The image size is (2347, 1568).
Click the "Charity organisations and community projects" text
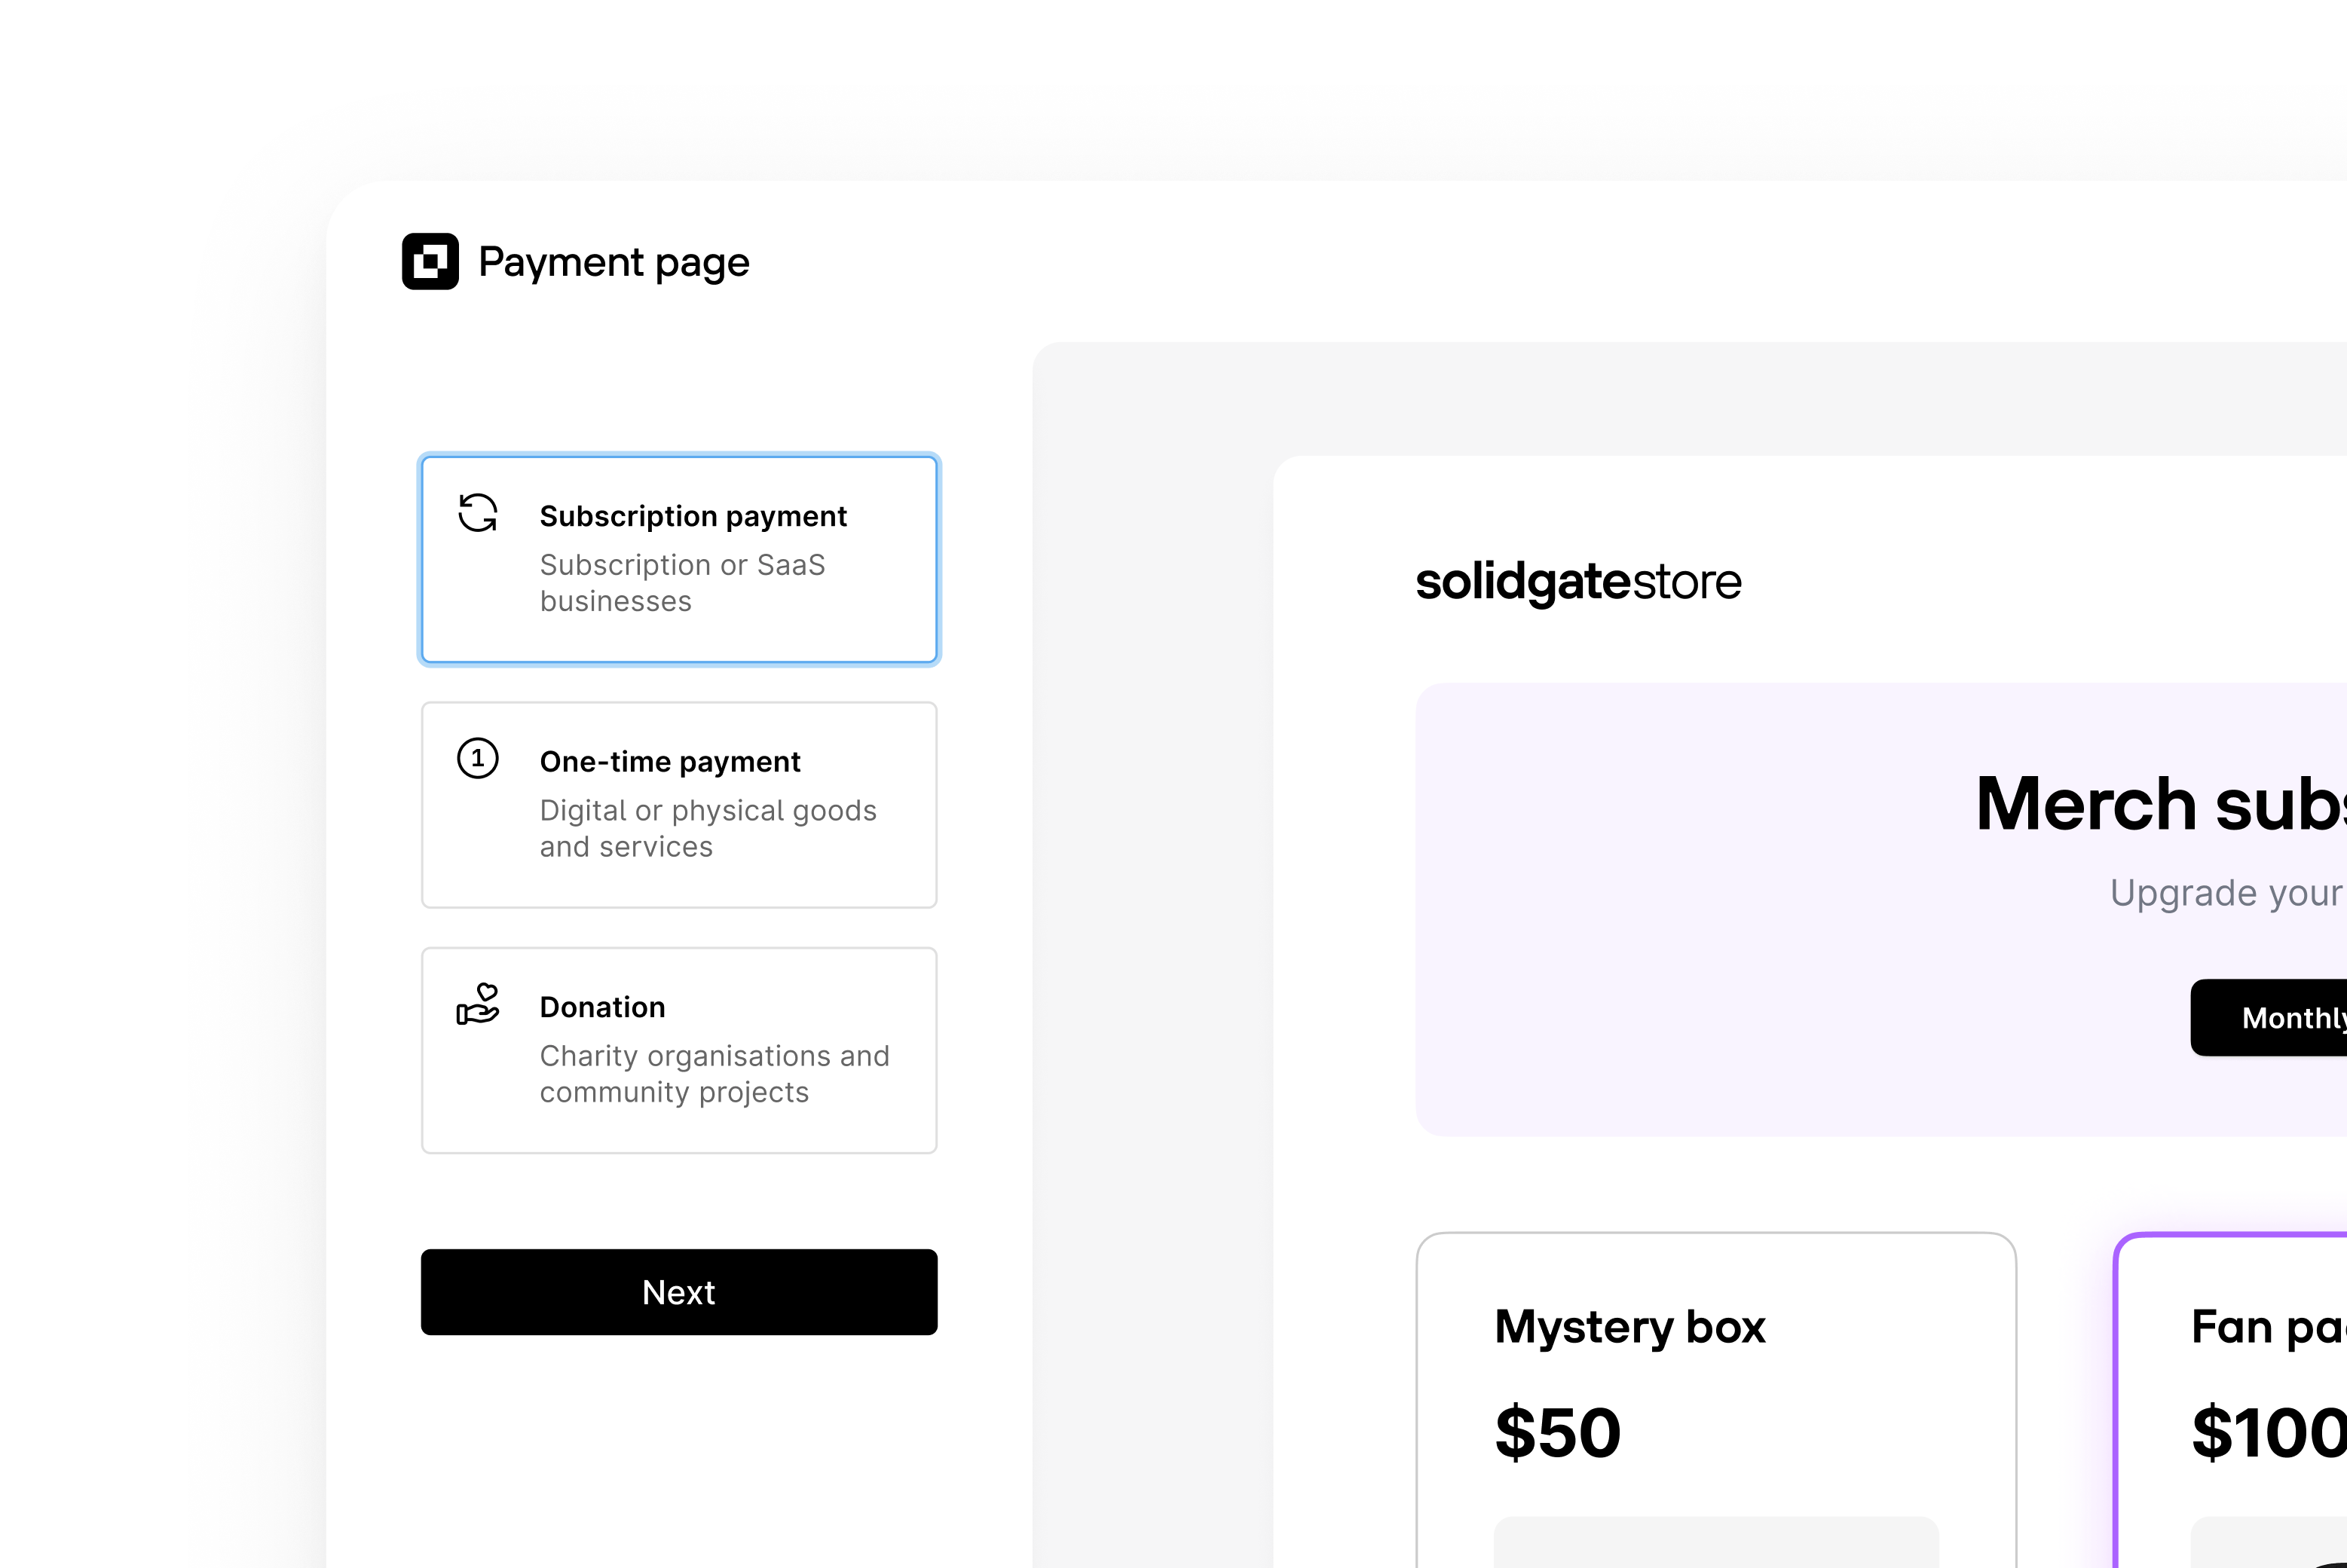714,1073
